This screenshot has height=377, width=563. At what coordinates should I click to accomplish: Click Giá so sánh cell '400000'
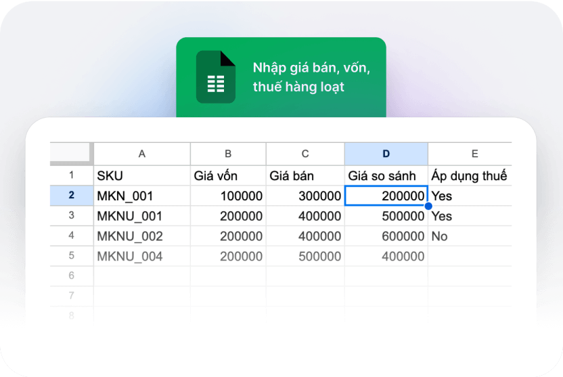pos(386,256)
